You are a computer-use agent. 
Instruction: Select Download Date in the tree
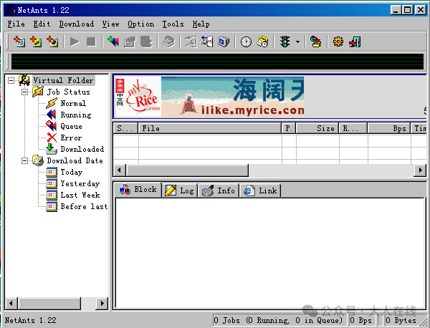coord(75,160)
